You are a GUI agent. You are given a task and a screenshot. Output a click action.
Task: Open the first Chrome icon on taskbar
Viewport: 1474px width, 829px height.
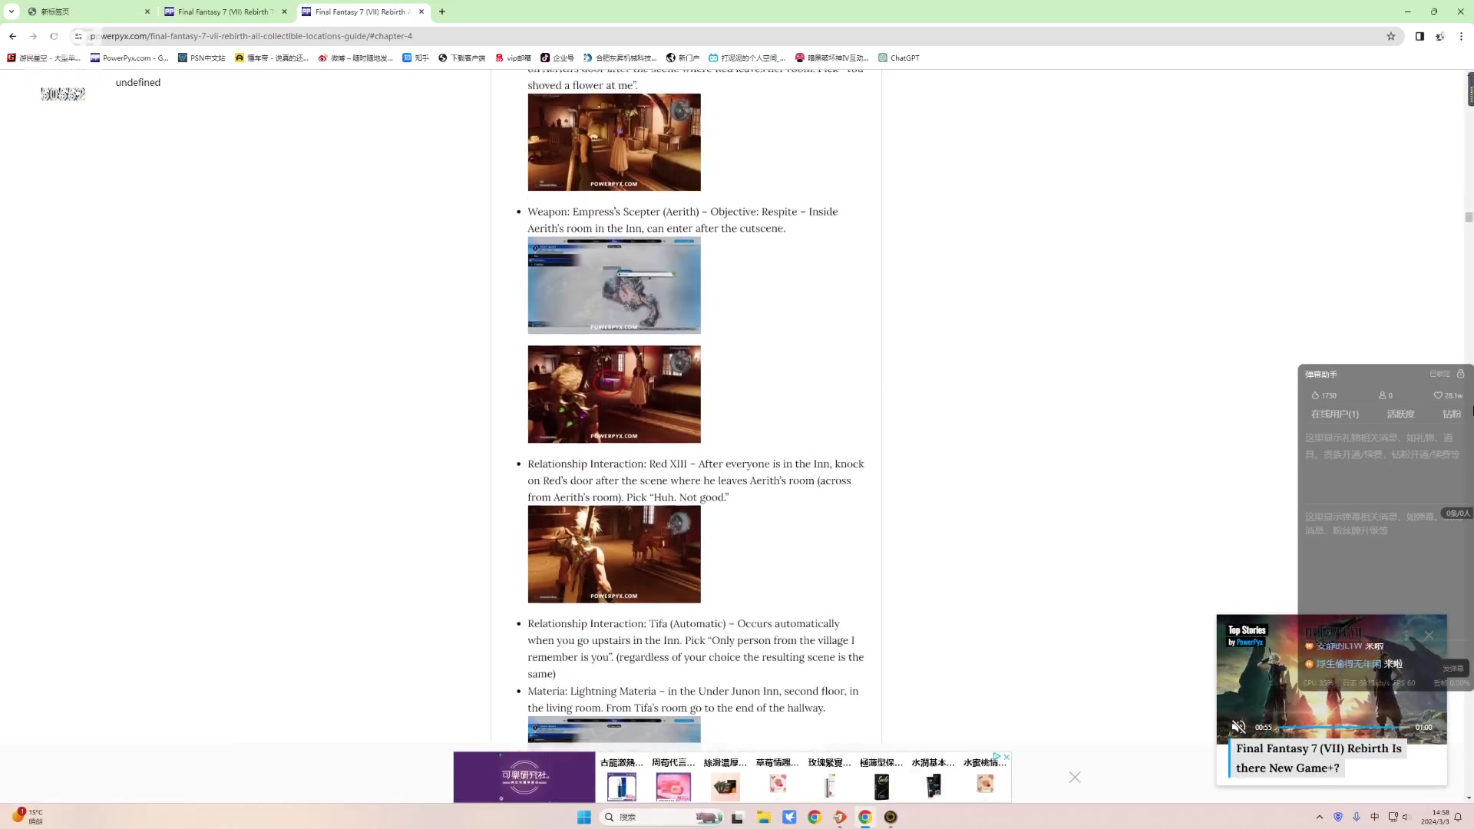click(815, 817)
